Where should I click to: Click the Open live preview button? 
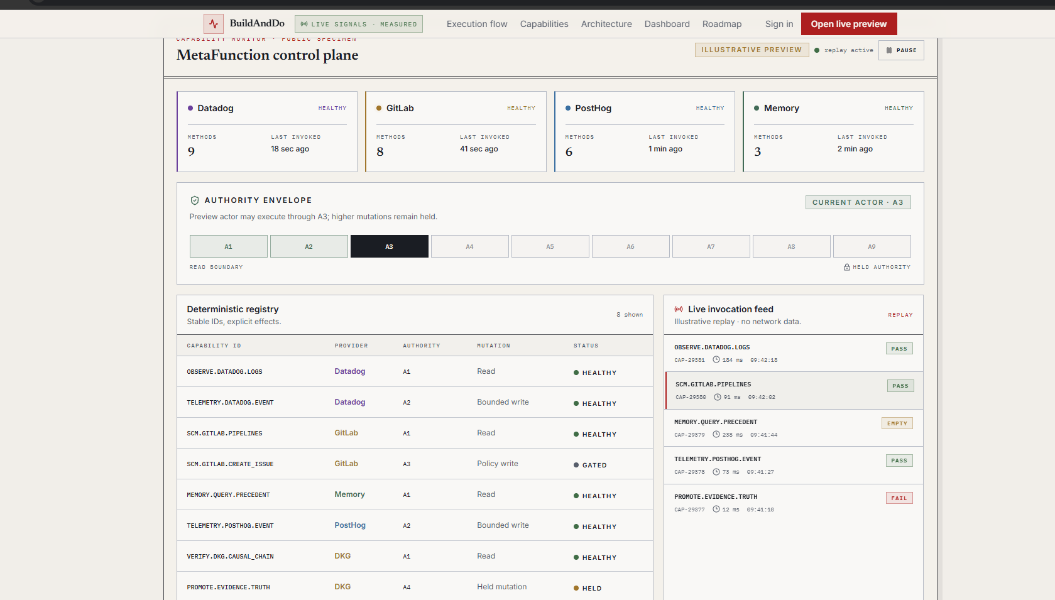click(849, 24)
